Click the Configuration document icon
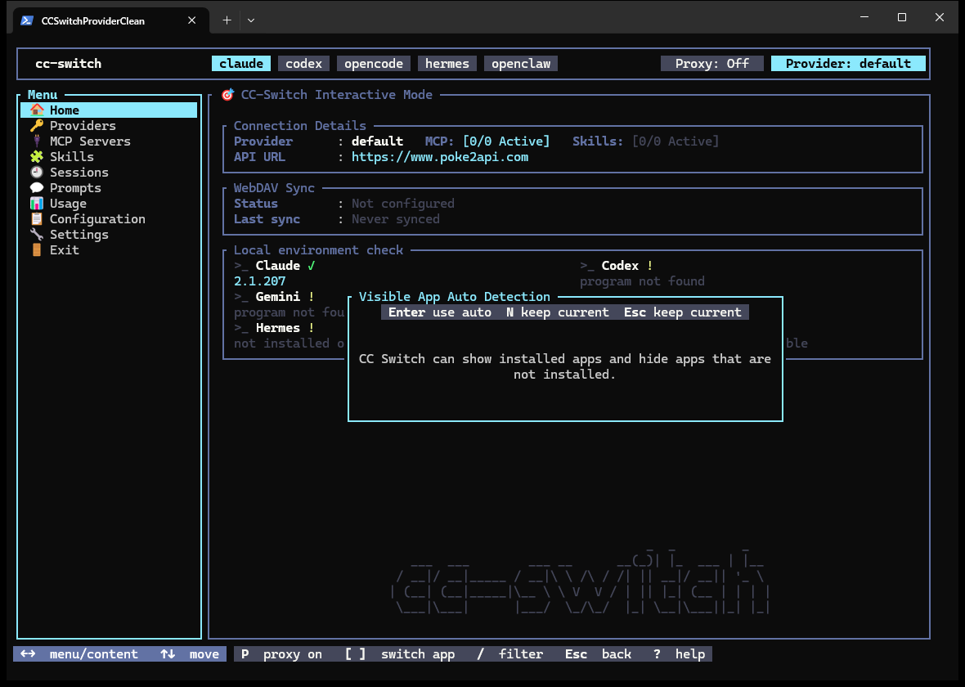 [37, 218]
